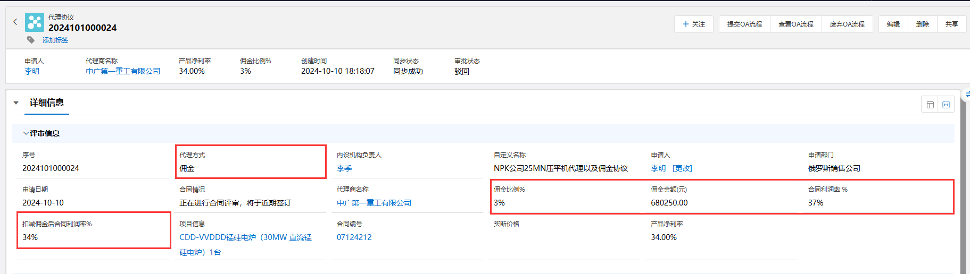The height and width of the screenshot is (274, 970).
Task: Click the 提交OA流程 button
Action: point(744,24)
